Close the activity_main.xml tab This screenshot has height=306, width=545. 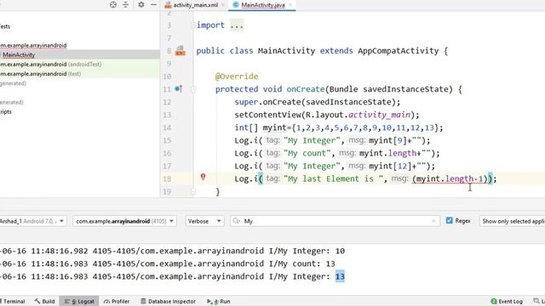pyautogui.click(x=223, y=5)
